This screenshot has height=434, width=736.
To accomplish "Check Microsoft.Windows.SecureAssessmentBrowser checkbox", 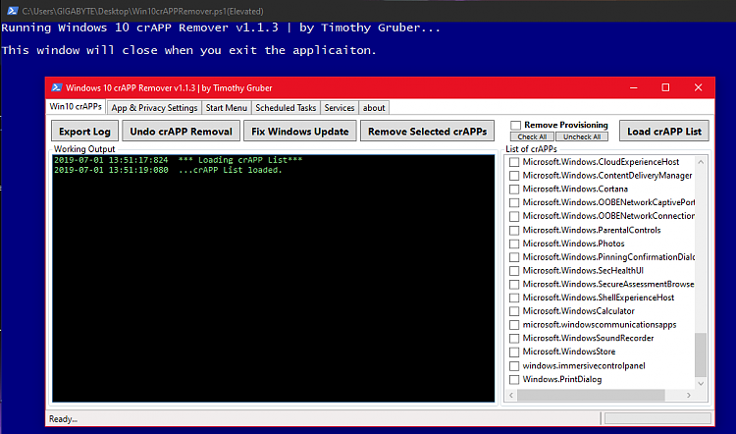I will pos(514,285).
